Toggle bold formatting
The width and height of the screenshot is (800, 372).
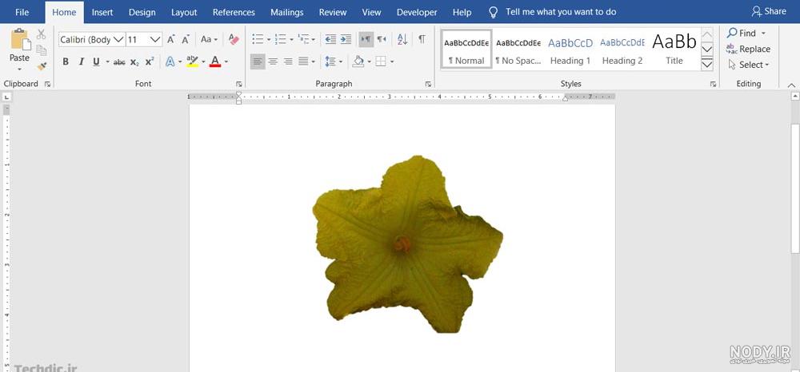click(x=66, y=62)
